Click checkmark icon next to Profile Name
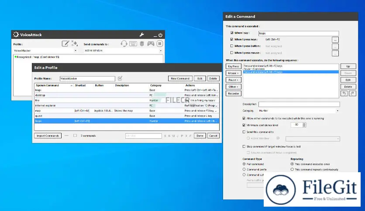The image size is (365, 211). tap(120, 78)
